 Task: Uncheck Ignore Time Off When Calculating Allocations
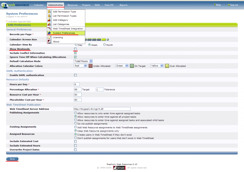75,57
